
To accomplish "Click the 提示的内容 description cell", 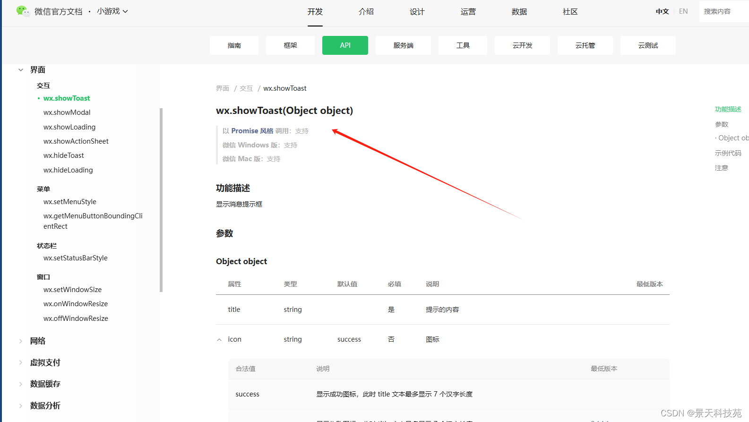I will point(442,310).
